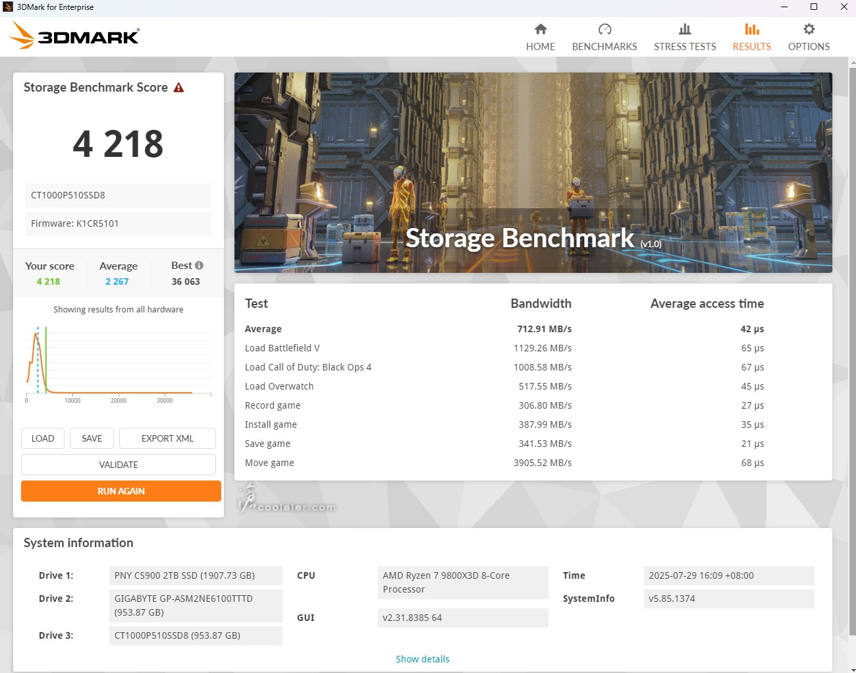This screenshot has height=673, width=856.
Task: Click Average score value 2 267
Action: pos(117,281)
